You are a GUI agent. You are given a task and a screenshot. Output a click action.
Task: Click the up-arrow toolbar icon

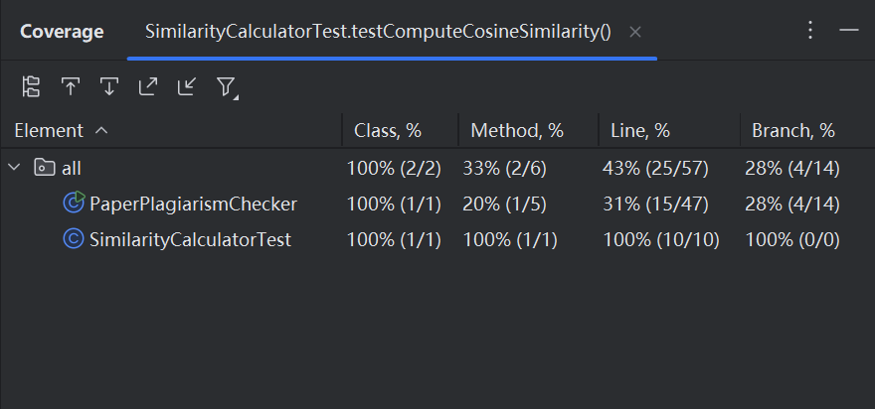[70, 86]
